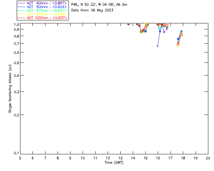Click the x-axis tick label '20'
Screen dimensions: 214x171
208,158
